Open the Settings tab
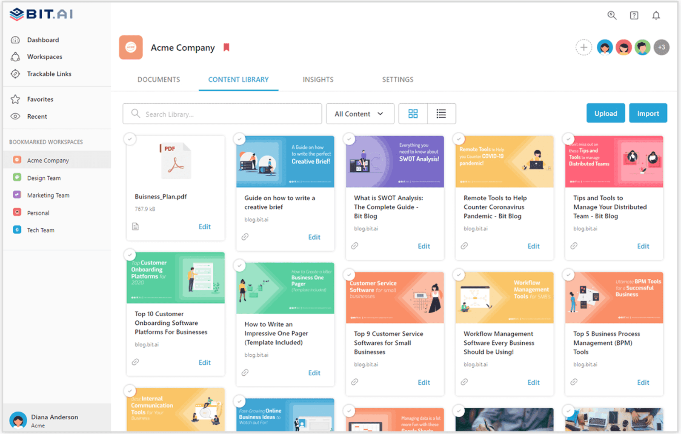This screenshot has width=681, height=434. coord(398,79)
